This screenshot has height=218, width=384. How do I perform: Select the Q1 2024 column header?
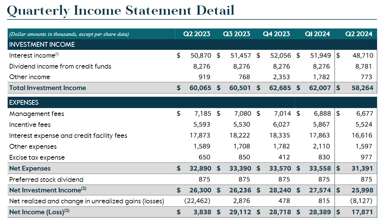[317, 34]
